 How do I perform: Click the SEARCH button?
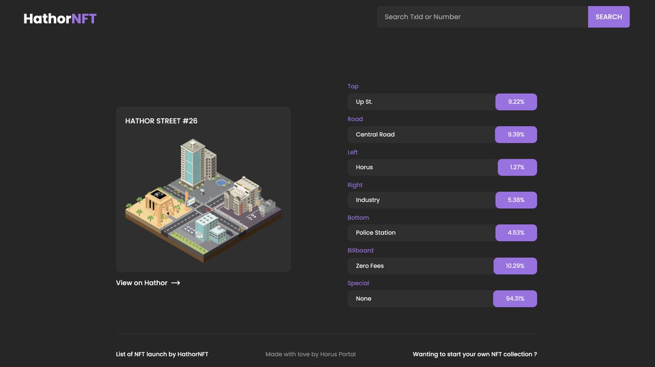pyautogui.click(x=609, y=17)
